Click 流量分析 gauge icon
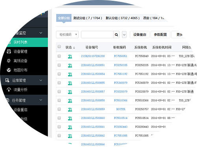The width and height of the screenshot is (197, 147). click(x=9, y=90)
